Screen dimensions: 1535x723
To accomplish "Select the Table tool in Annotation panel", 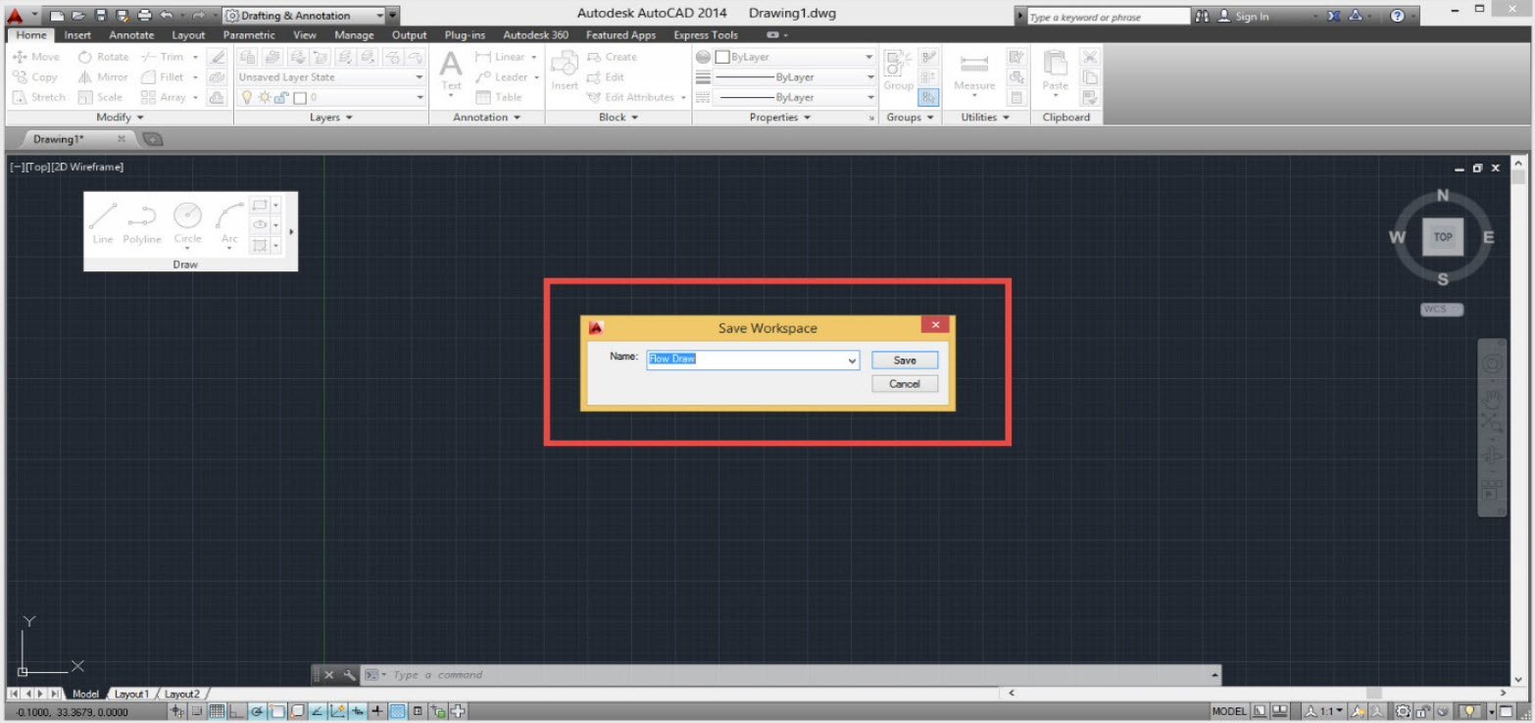I will pos(499,97).
